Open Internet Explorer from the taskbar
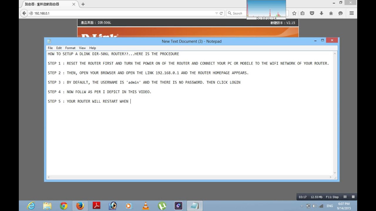 click(31, 206)
